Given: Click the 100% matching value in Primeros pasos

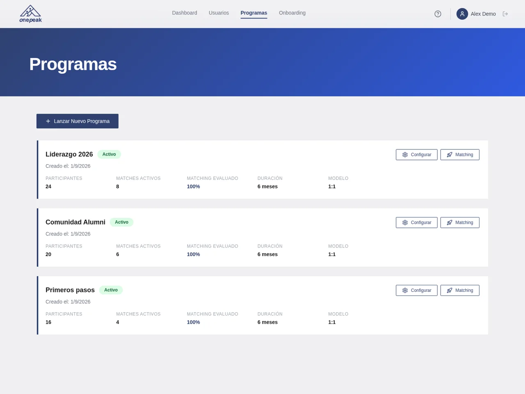Looking at the screenshot, I should pyautogui.click(x=194, y=322).
